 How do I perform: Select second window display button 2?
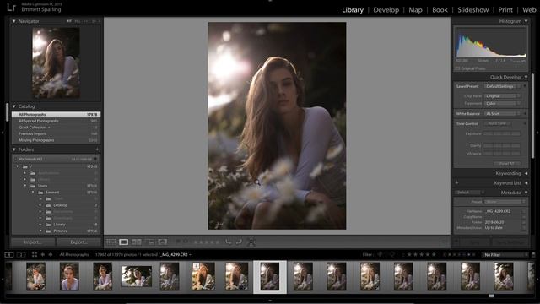[x=21, y=255]
